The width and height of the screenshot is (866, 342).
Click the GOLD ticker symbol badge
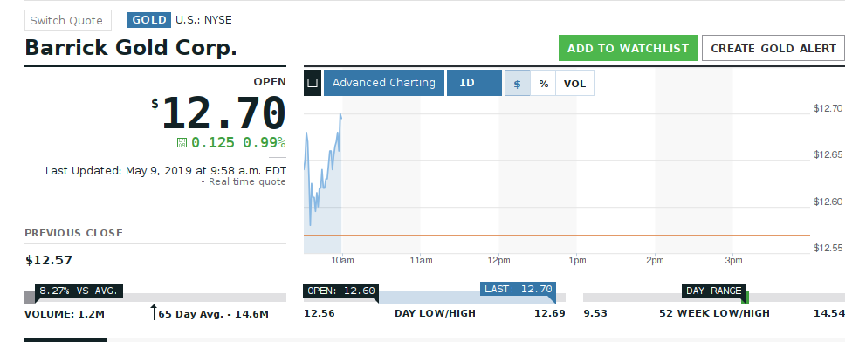(x=149, y=20)
